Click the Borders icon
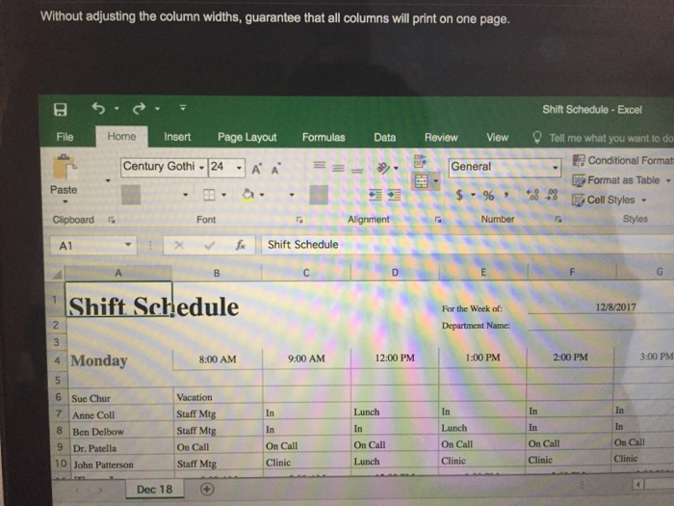The image size is (674, 506). point(209,195)
